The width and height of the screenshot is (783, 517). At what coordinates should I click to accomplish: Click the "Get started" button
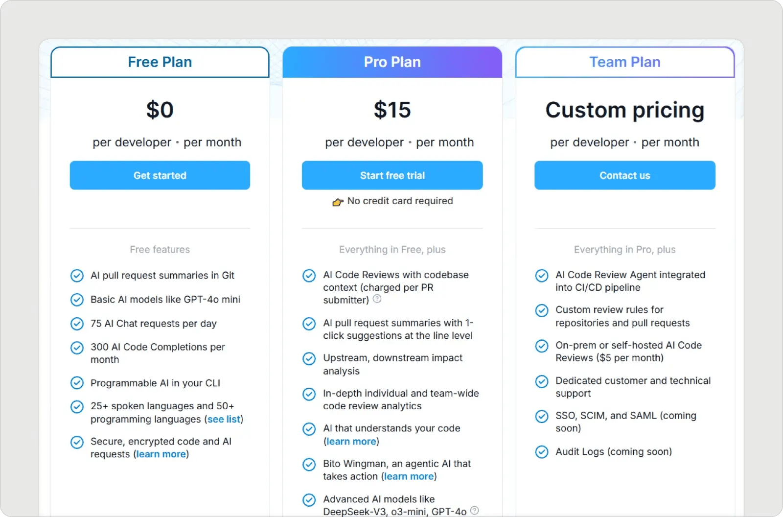point(160,175)
